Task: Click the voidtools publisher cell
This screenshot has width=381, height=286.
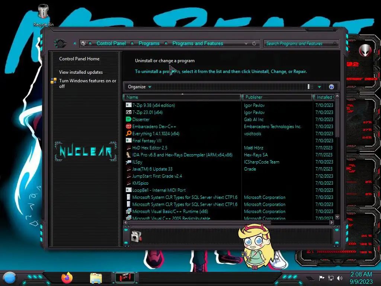Action: click(253, 134)
